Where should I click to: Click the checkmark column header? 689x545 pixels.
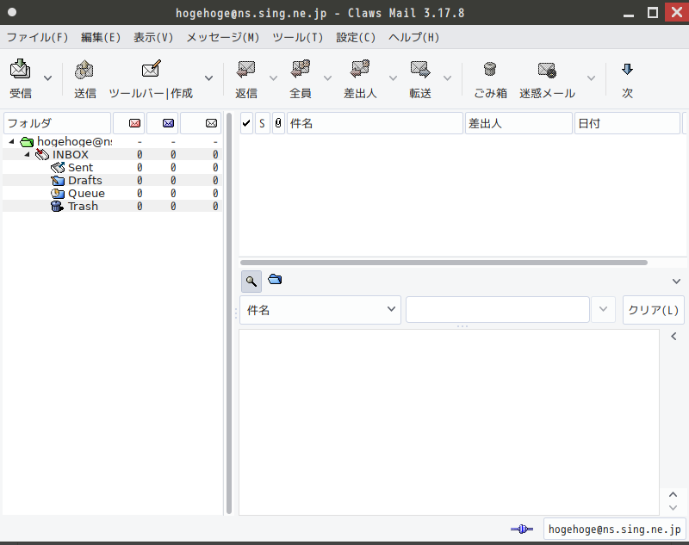pos(246,123)
